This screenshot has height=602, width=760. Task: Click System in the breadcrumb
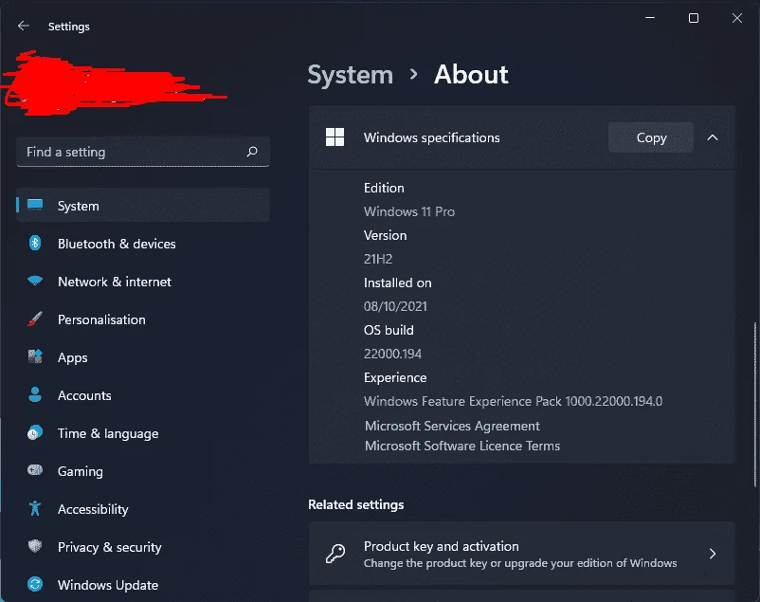(x=351, y=75)
